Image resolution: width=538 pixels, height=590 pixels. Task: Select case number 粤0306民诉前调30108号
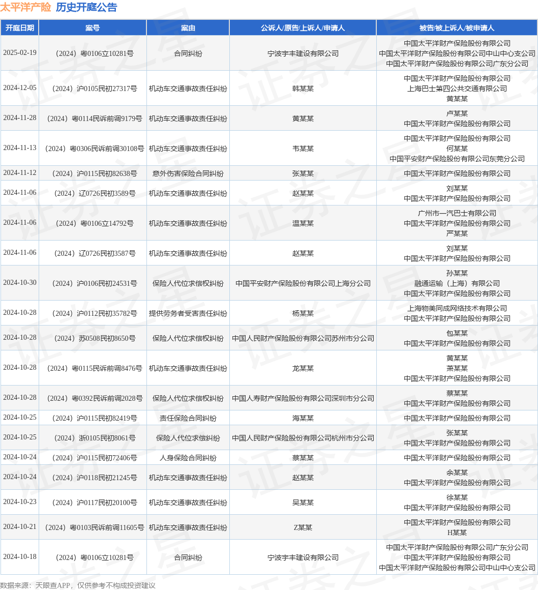tap(107, 149)
